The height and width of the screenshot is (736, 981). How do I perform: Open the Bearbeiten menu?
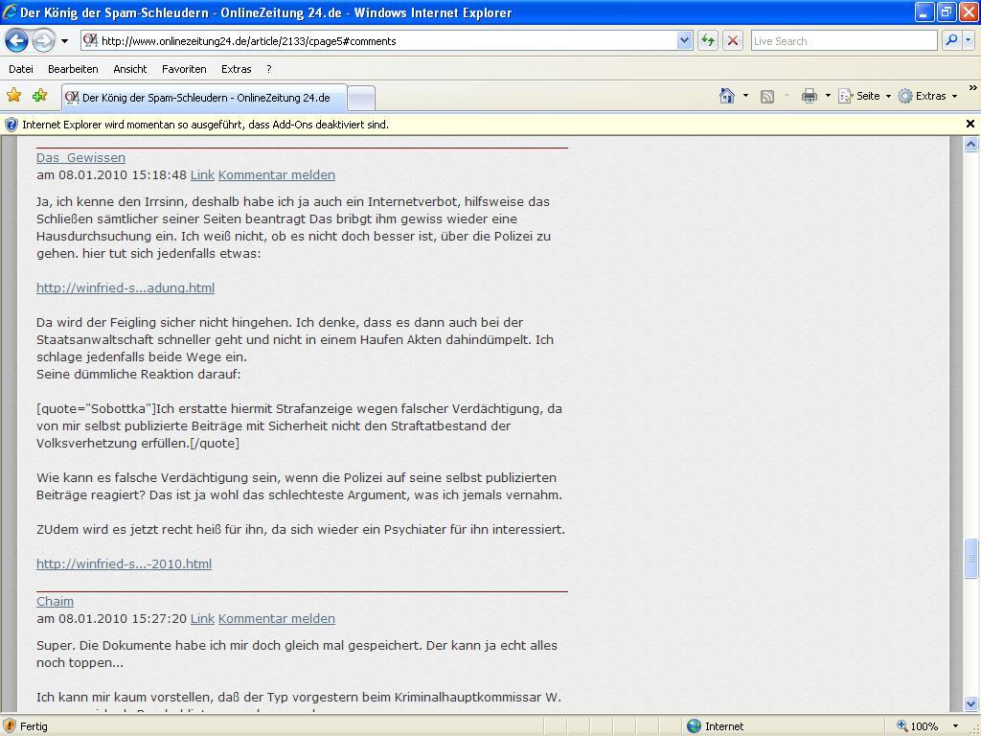point(73,69)
